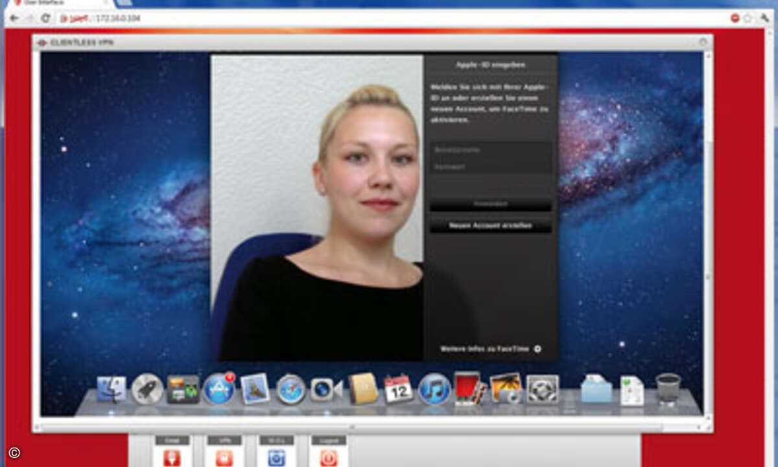The width and height of the screenshot is (778, 467).
Task: Open the blue folder stack in dock
Action: click(596, 389)
